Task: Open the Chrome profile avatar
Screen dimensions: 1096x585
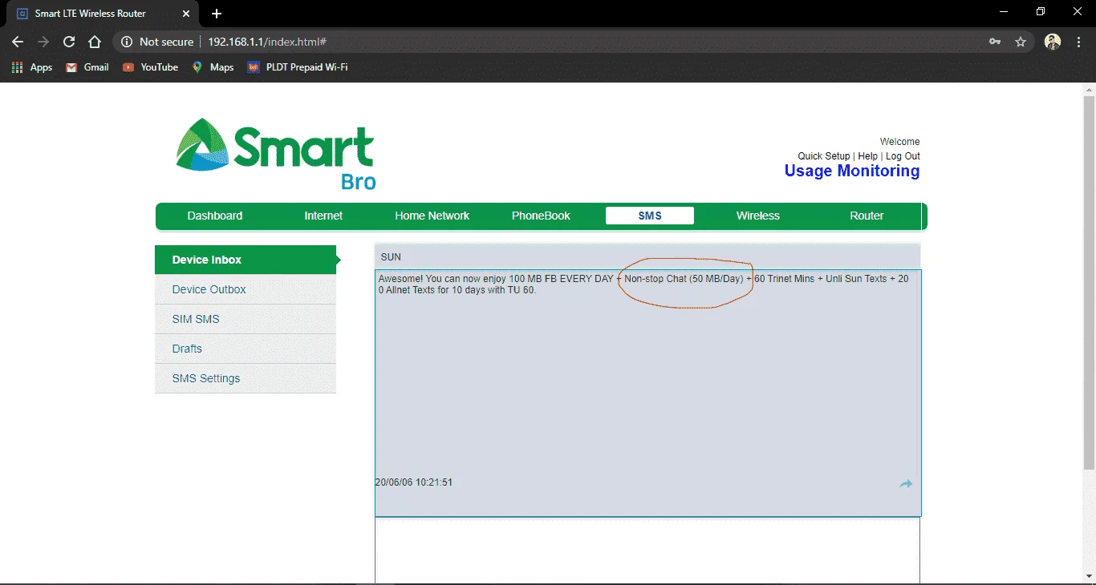Action: tap(1053, 42)
